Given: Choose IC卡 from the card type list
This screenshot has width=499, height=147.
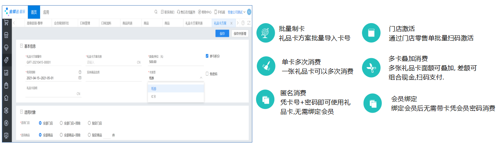Looking at the screenshot, I should coord(176,97).
